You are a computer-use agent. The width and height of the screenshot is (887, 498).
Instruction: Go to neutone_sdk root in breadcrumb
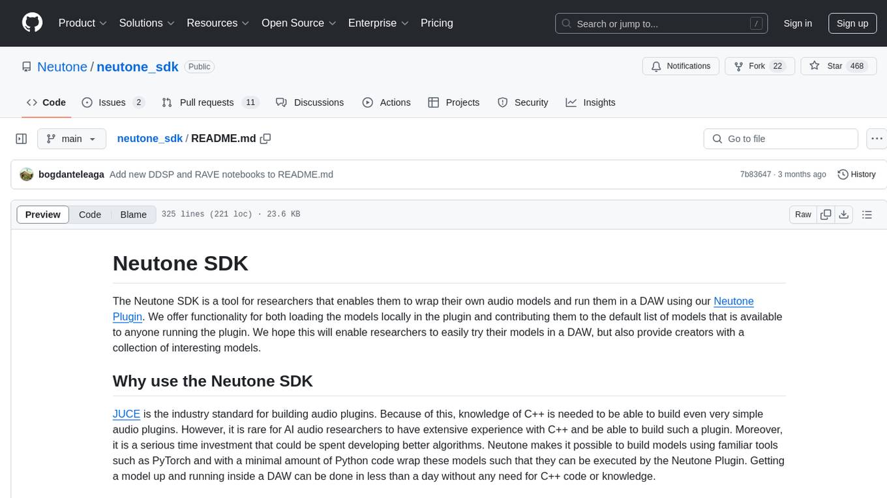150,139
